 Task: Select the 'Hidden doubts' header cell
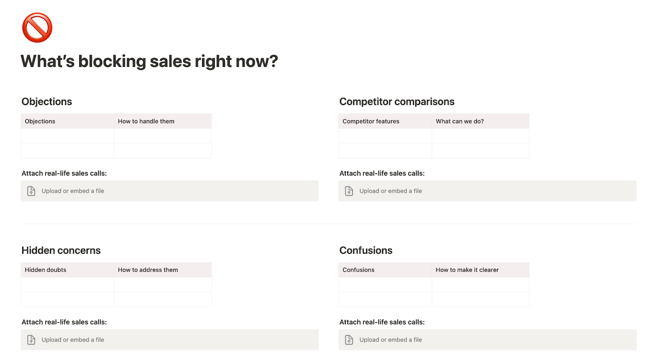pos(67,270)
